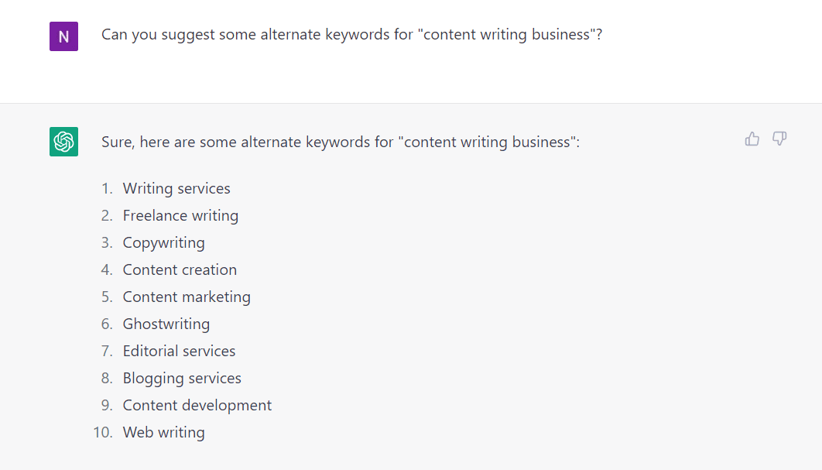Click the green ChatGPT logo avatar
Image resolution: width=822 pixels, height=470 pixels.
63,142
